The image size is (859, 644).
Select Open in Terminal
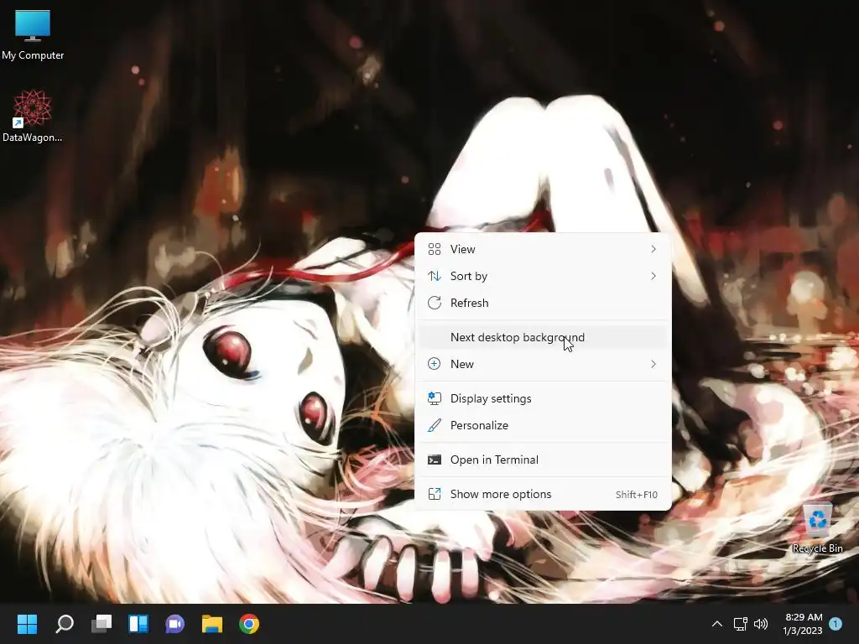coord(543,460)
